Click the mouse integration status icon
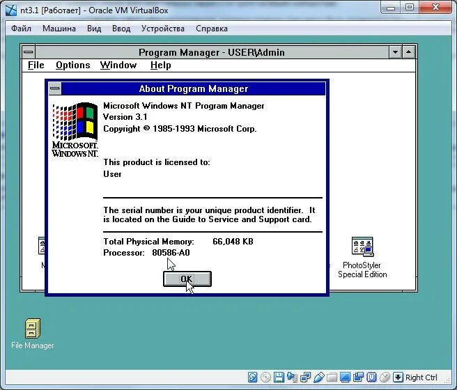The height and width of the screenshot is (390, 457). pos(385,377)
